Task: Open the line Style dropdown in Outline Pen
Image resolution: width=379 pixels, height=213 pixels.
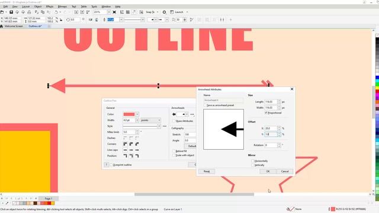Action: (x=159, y=126)
